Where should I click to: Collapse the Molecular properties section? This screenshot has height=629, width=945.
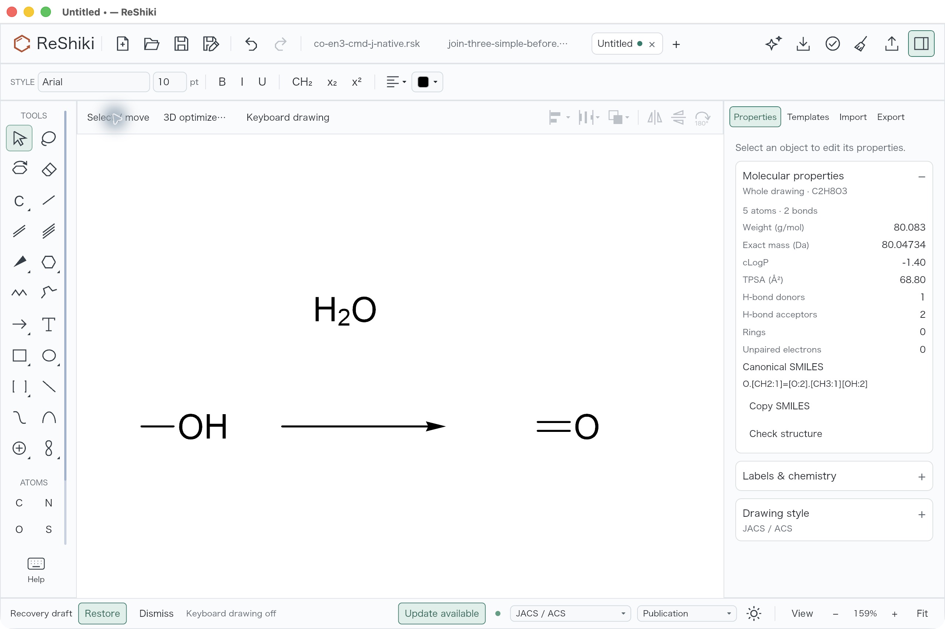tap(921, 176)
